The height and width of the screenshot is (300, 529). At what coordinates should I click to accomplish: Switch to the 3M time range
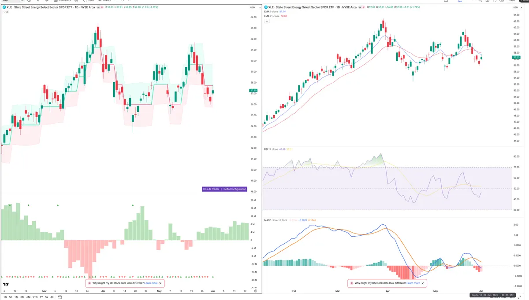(22, 297)
